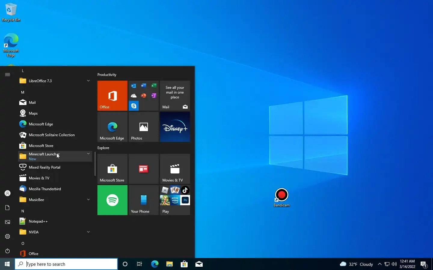Open the Play games folder tile
Viewport: 433px width, 270px height.
pyautogui.click(x=175, y=200)
